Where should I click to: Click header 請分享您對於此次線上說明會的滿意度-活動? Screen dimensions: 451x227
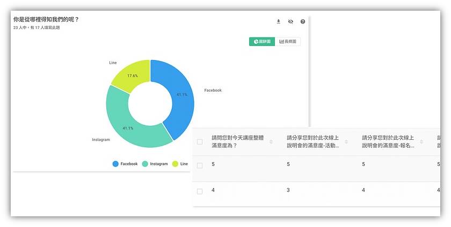pyautogui.click(x=313, y=142)
